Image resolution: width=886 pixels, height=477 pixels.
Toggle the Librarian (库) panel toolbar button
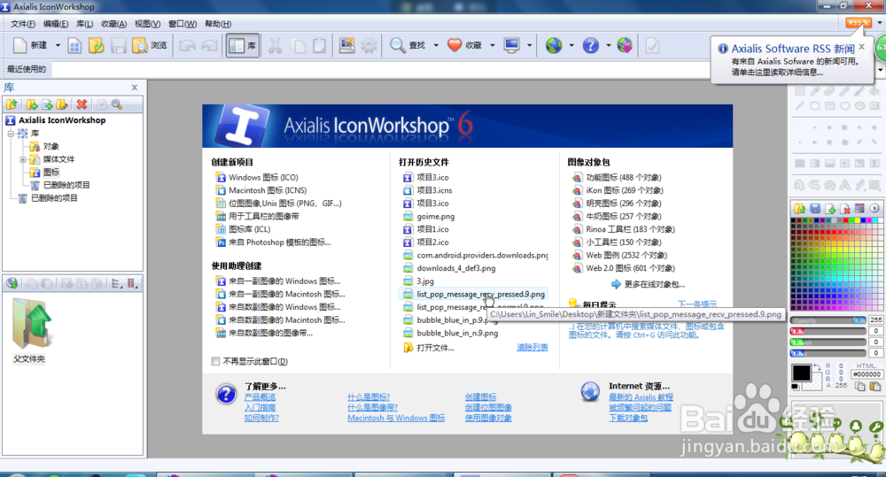click(243, 46)
